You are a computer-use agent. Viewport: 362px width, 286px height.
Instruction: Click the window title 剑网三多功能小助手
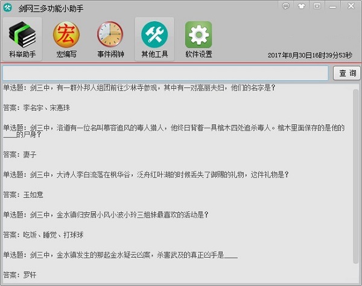coord(51,8)
